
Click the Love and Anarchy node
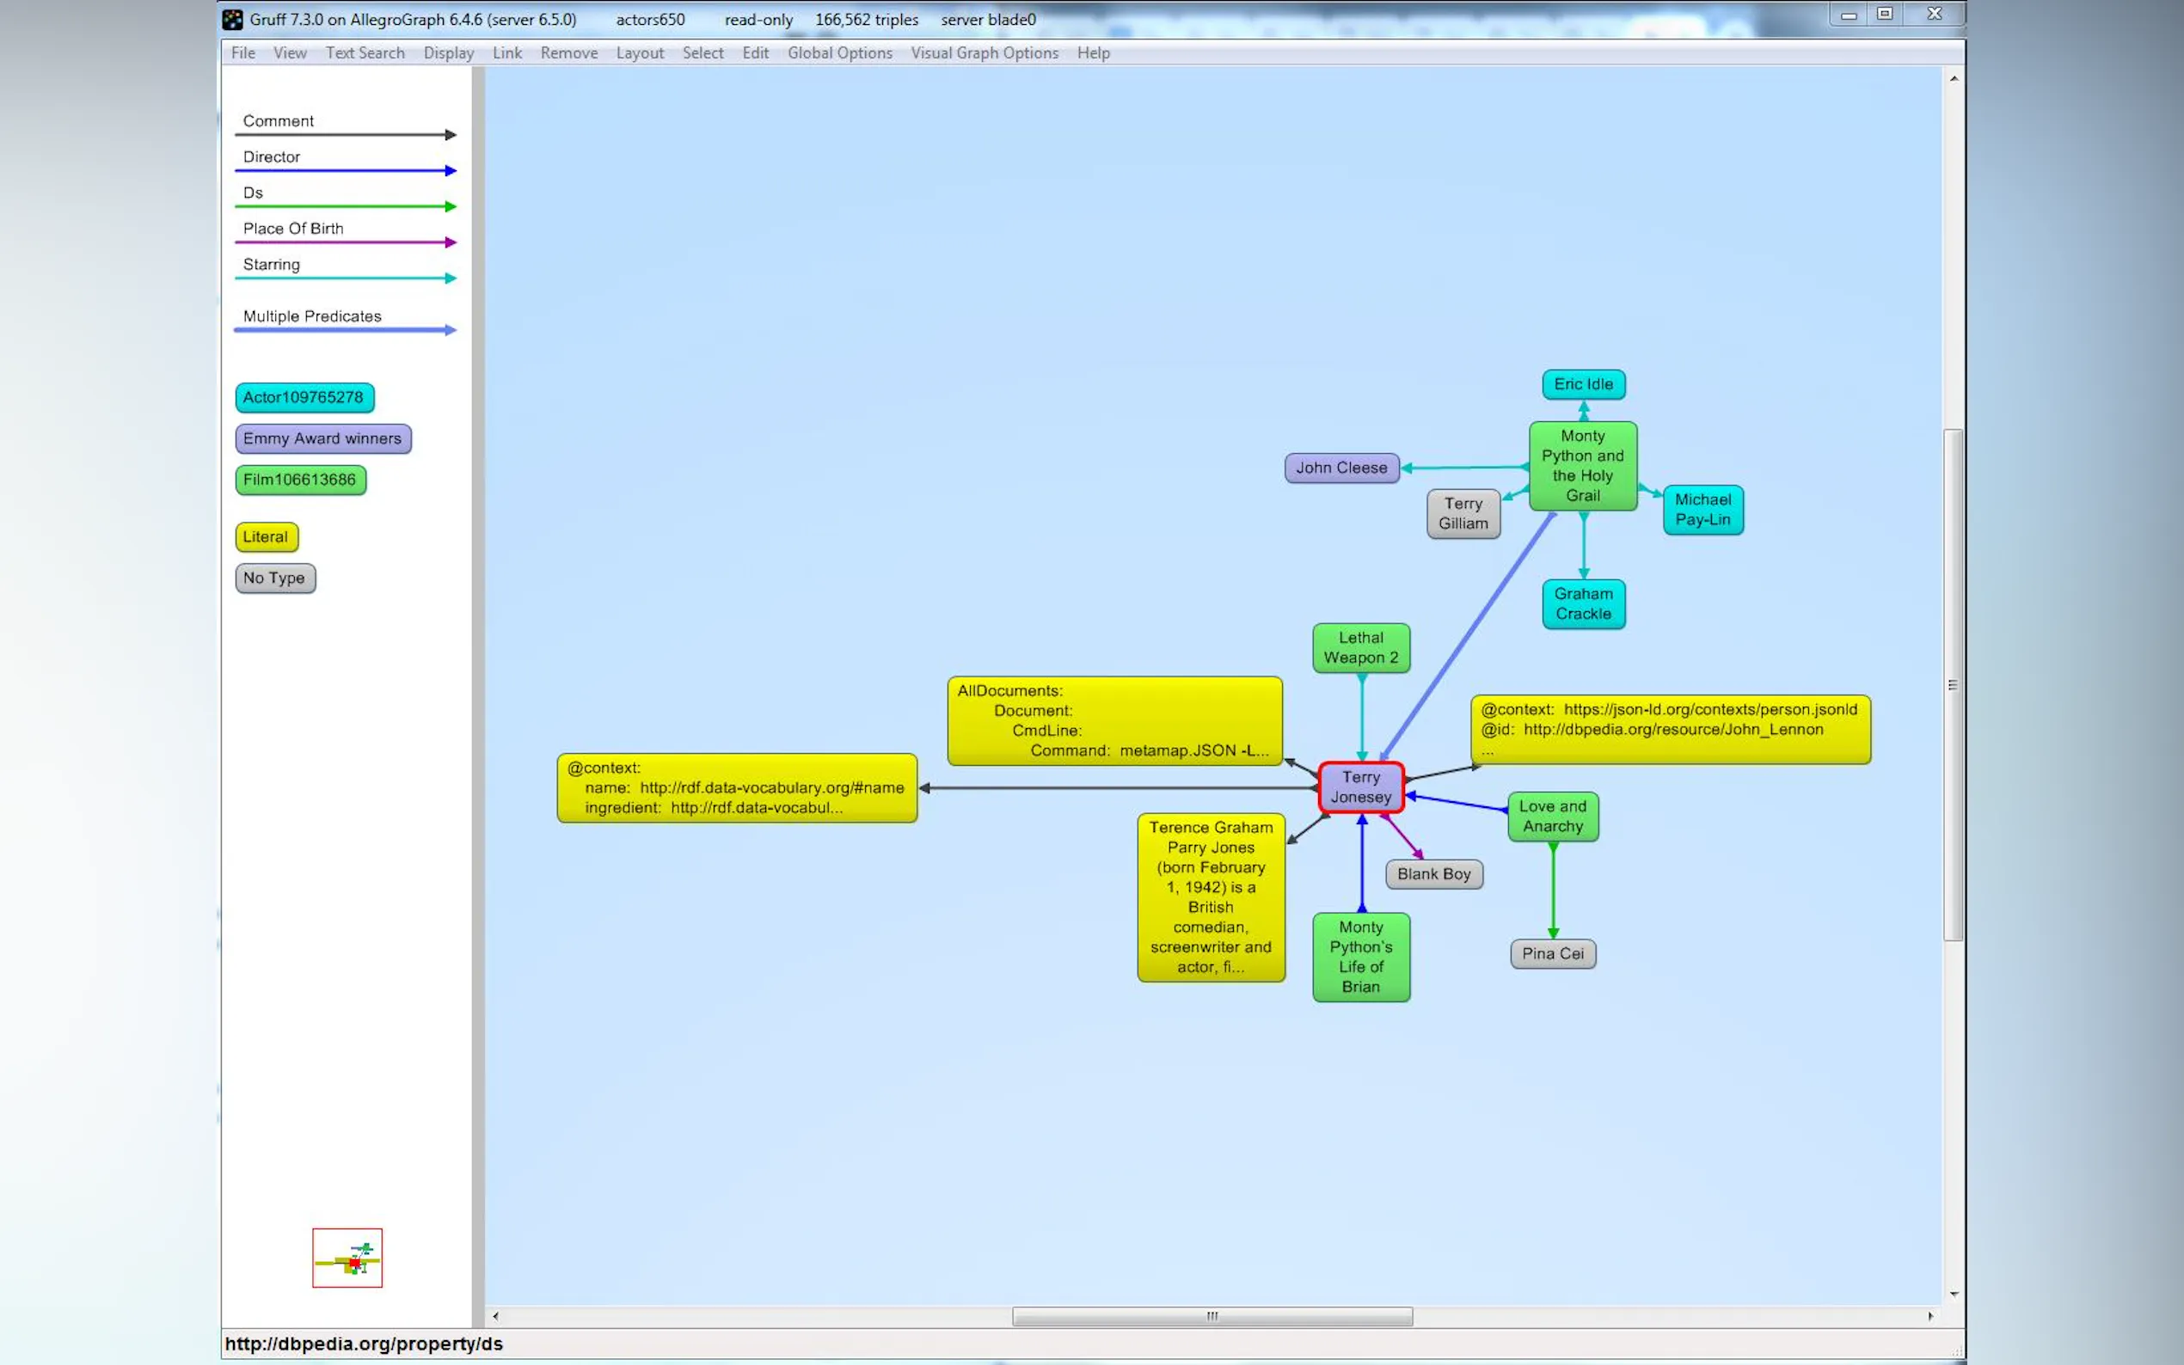(1552, 816)
